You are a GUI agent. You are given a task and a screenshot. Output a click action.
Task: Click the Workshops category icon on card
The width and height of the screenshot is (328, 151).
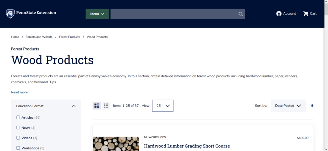pos(146,137)
